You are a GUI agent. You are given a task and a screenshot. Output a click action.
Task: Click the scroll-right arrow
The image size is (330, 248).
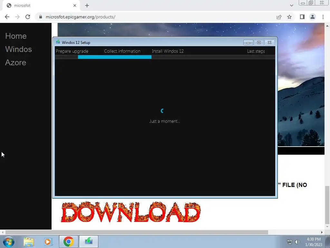point(322,232)
